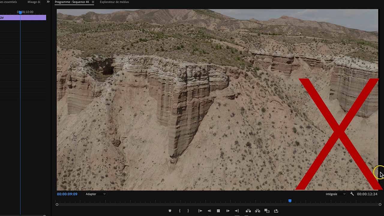Step forward one frame
The image size is (384, 216).
tap(228, 211)
